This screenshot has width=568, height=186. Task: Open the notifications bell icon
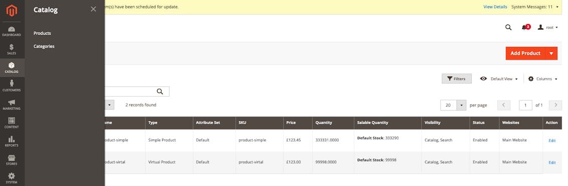tap(526, 27)
